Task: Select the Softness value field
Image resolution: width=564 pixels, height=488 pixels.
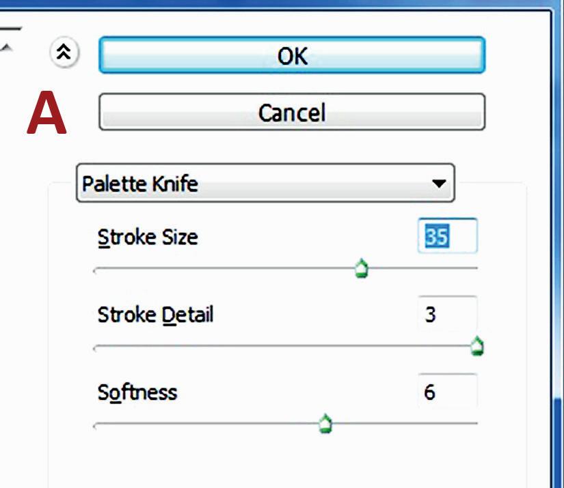Action: tap(446, 392)
